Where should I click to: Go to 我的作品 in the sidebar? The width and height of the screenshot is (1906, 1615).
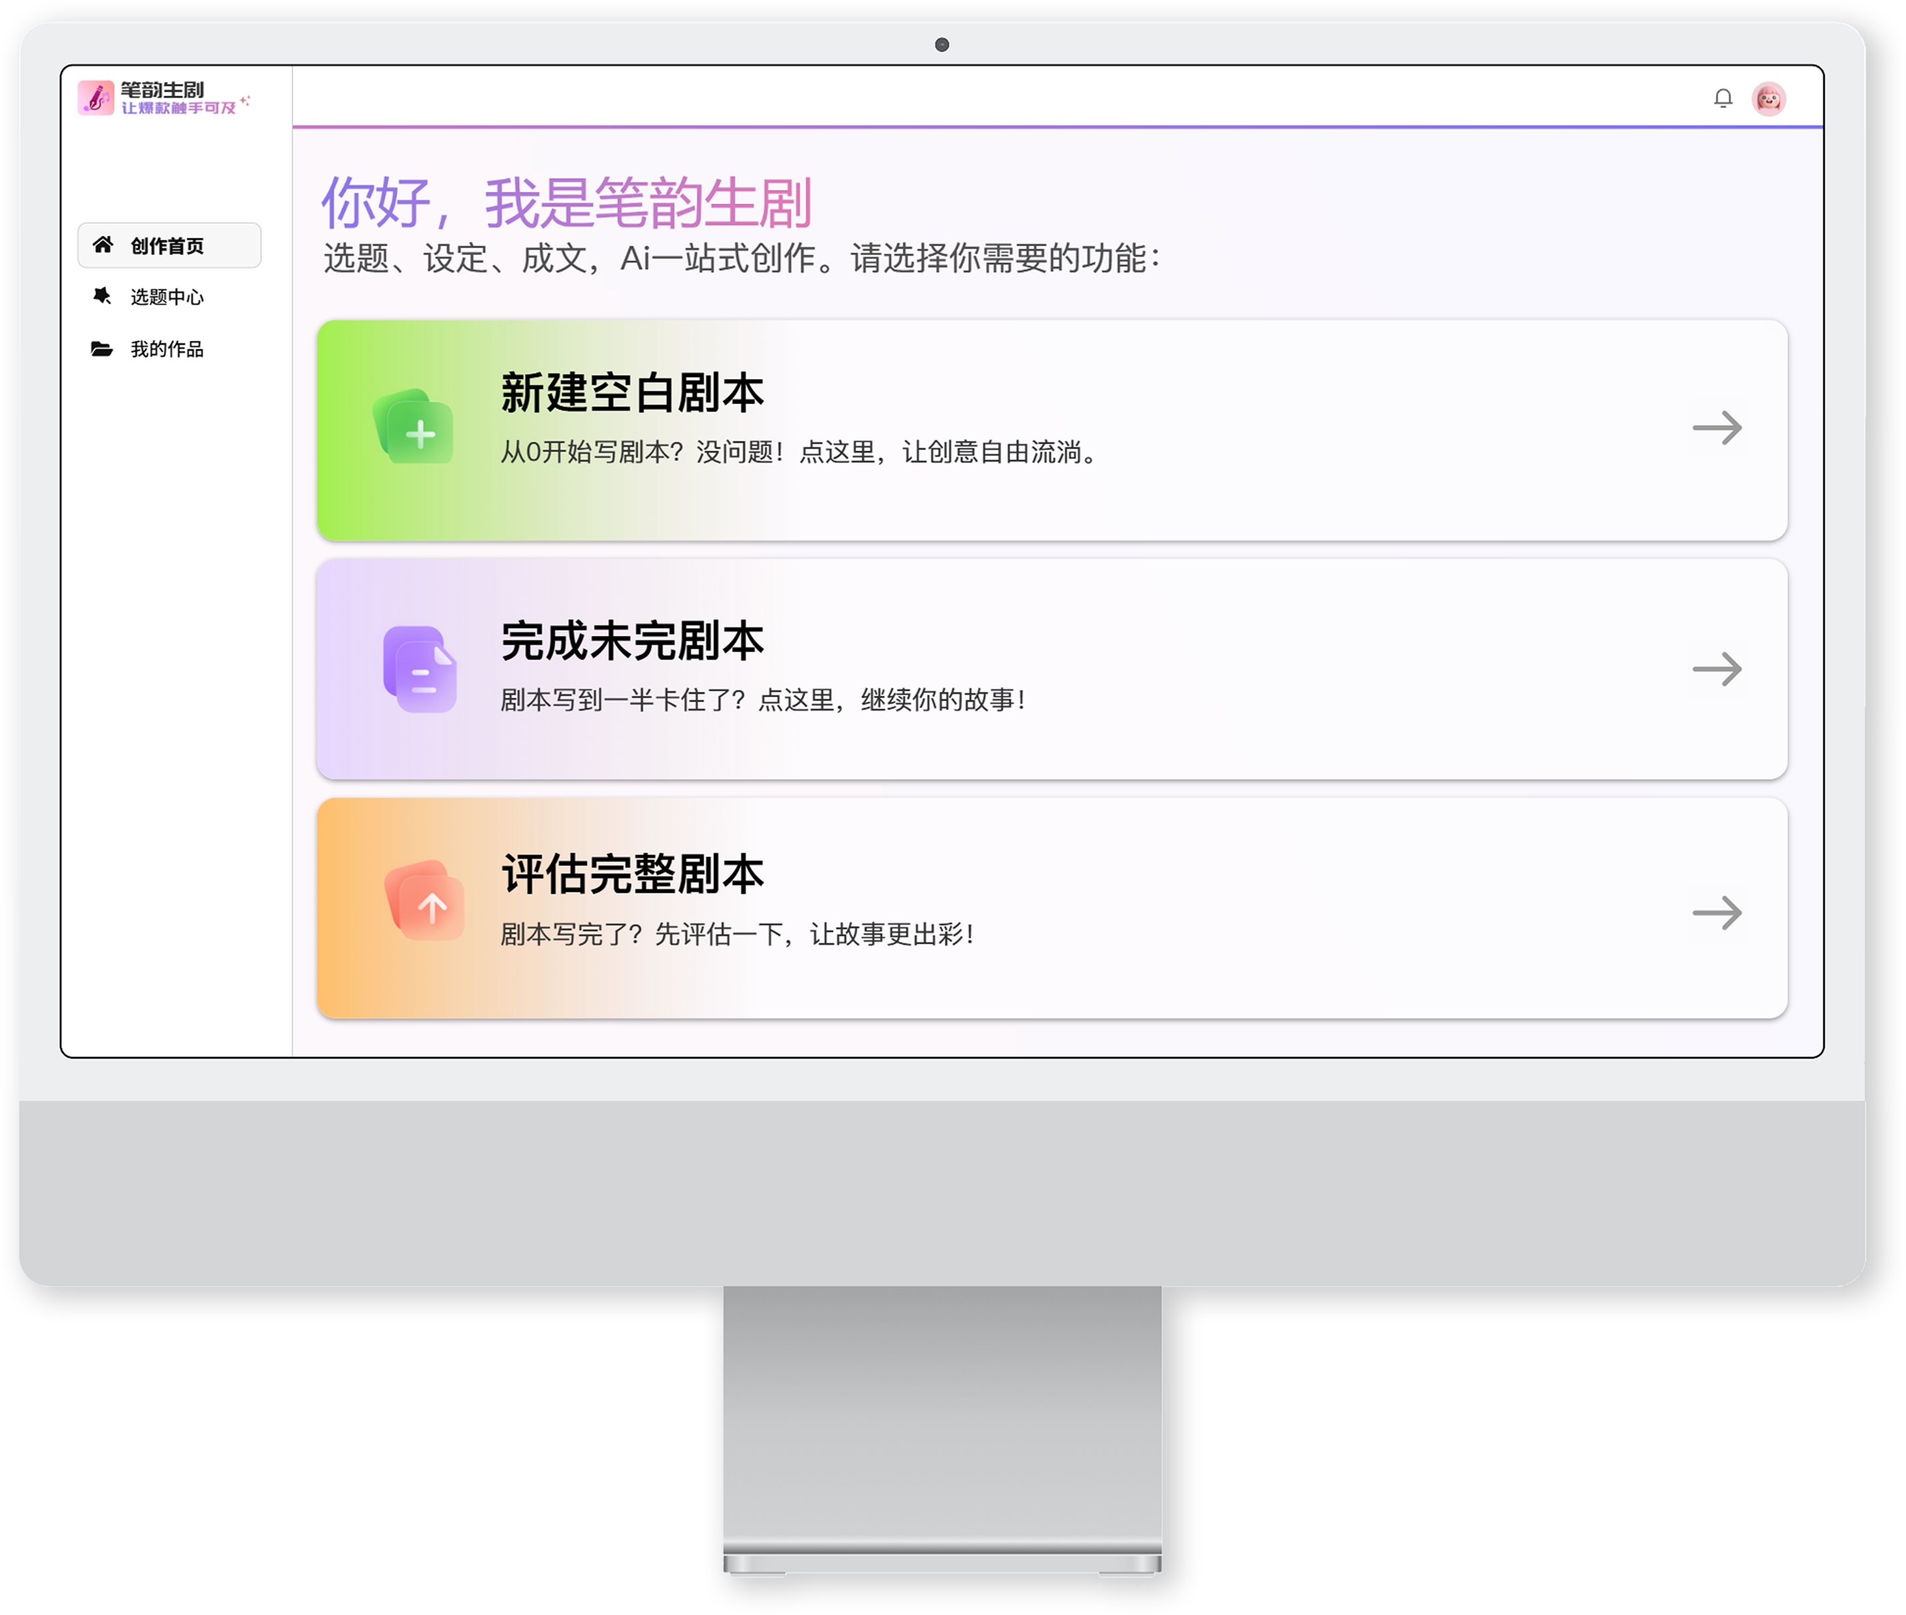pos(169,349)
